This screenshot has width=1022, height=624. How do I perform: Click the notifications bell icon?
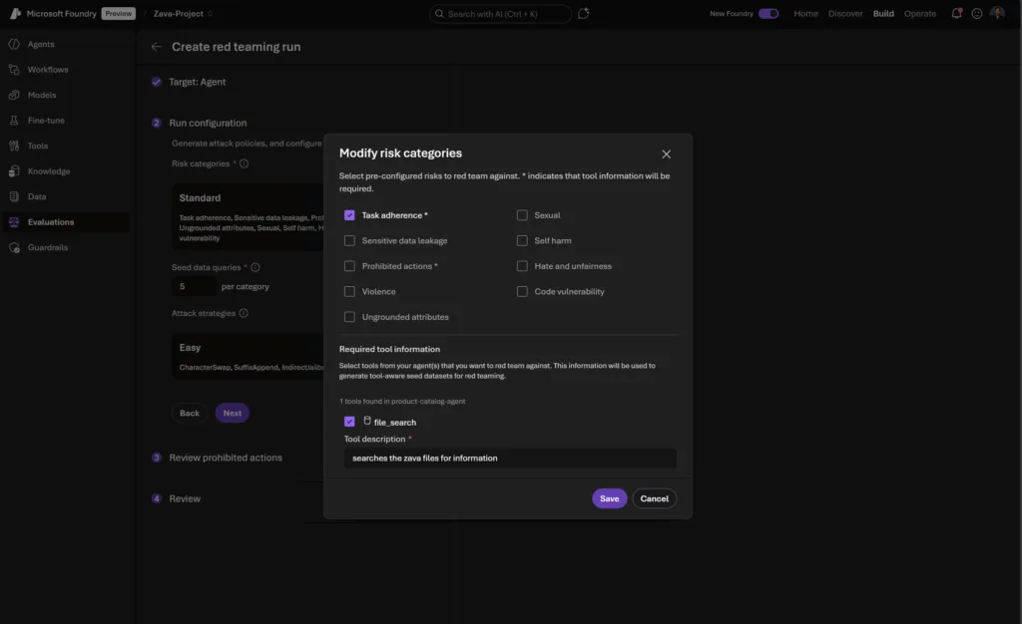pyautogui.click(x=957, y=14)
